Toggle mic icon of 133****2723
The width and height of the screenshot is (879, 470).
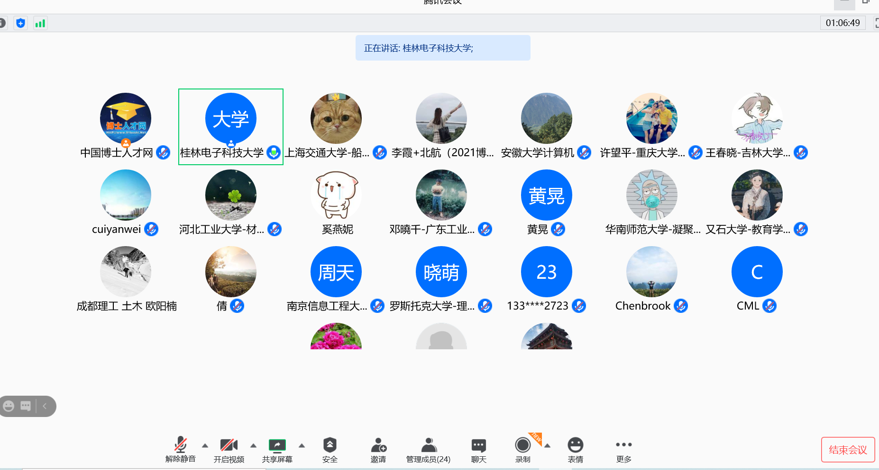click(578, 306)
